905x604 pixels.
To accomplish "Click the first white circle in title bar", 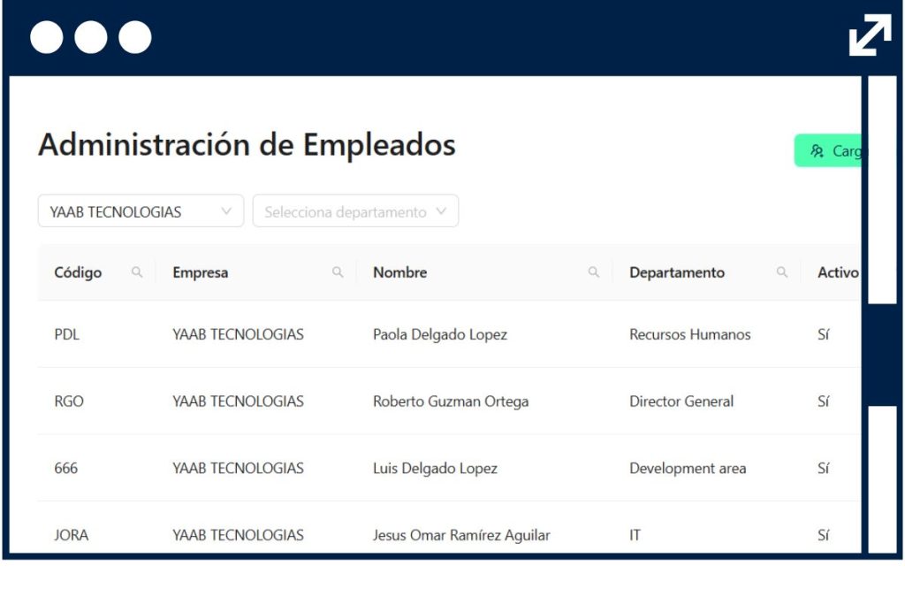I will (x=46, y=37).
